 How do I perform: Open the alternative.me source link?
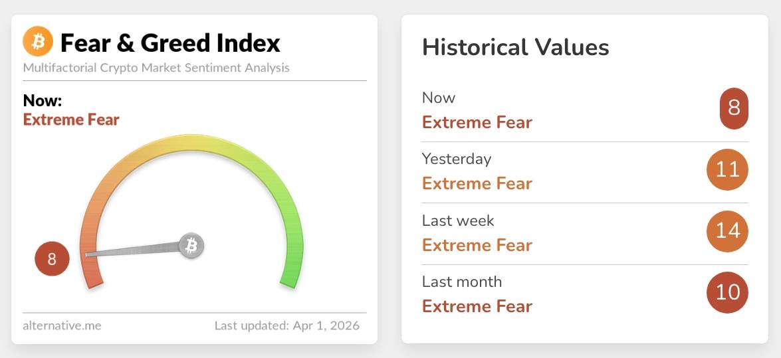point(62,325)
